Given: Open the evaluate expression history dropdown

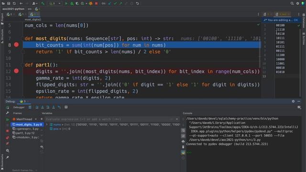Looking at the screenshot, I should pos(177,119).
